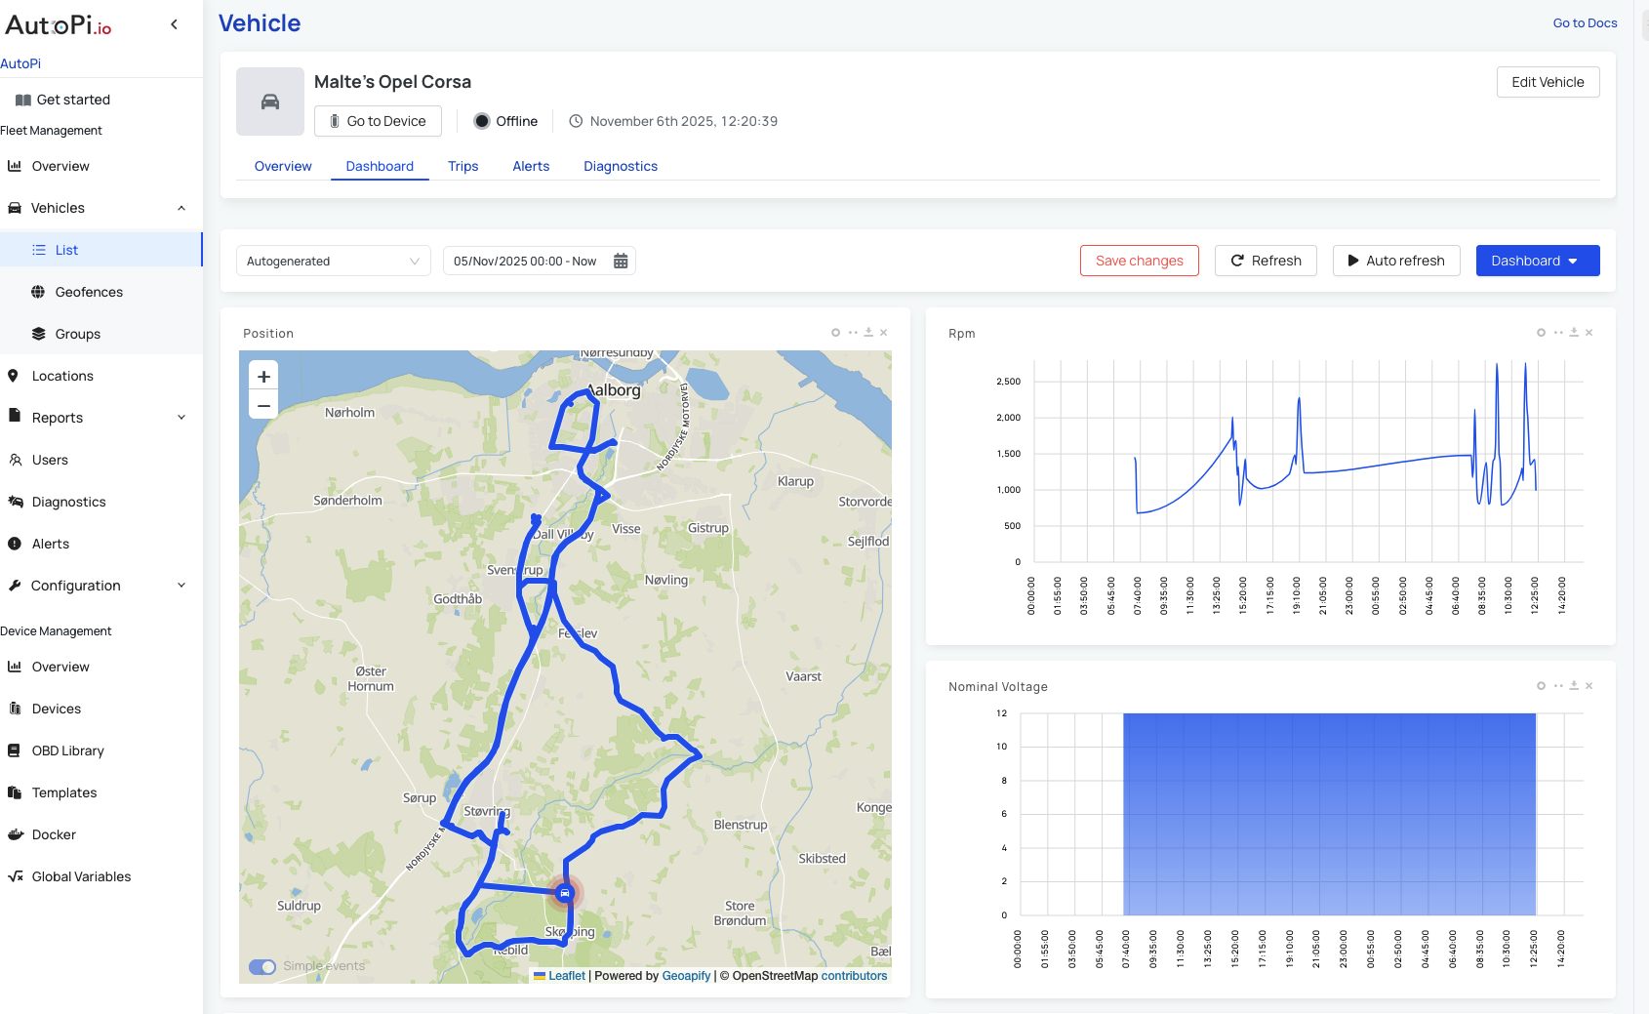Click the Save changes button
The width and height of the screenshot is (1649, 1014).
tap(1139, 261)
